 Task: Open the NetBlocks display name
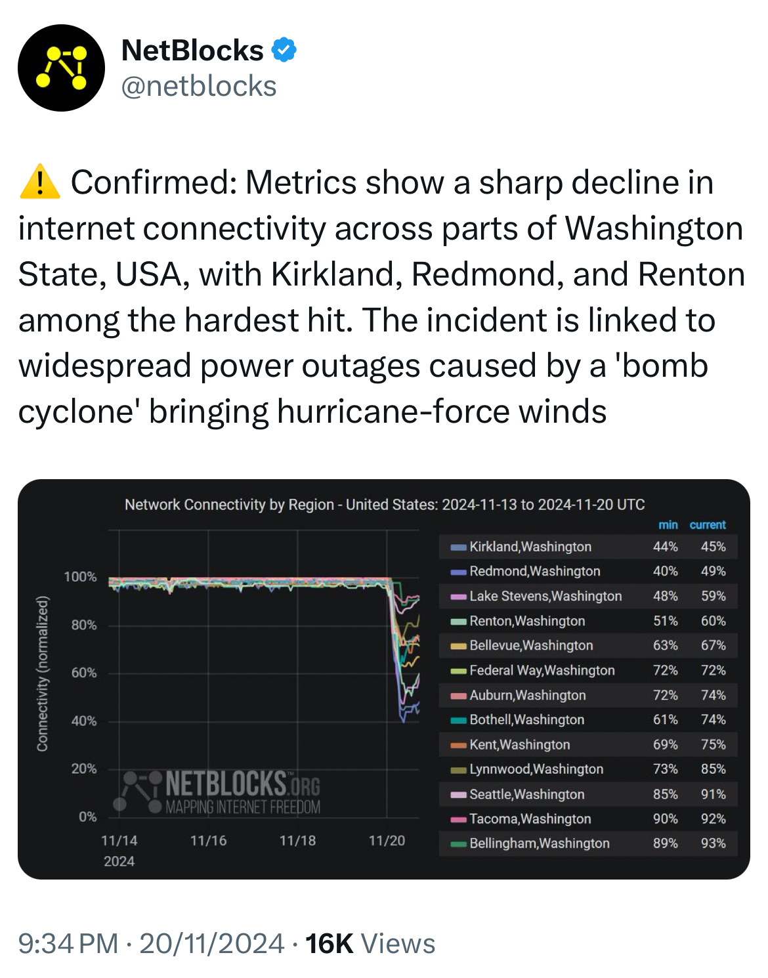[x=192, y=51]
